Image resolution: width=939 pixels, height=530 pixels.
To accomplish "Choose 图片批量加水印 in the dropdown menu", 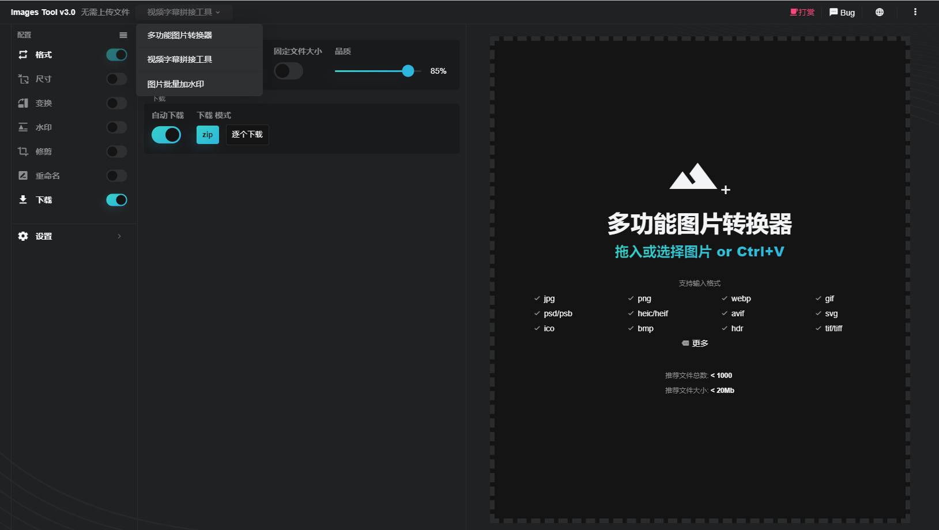I will pos(176,84).
